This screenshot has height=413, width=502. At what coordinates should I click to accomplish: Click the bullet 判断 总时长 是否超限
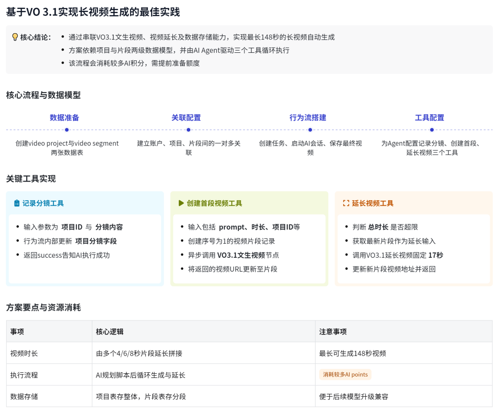tap(385, 227)
